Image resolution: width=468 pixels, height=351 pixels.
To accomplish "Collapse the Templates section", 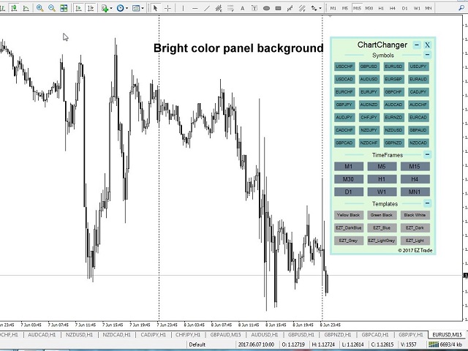I will [427, 203].
